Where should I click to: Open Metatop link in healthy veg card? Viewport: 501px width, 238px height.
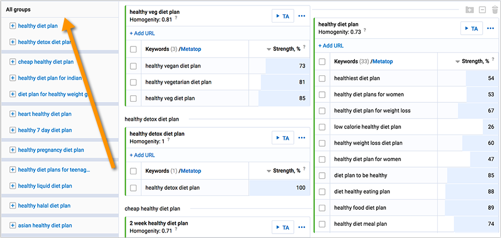point(191,49)
